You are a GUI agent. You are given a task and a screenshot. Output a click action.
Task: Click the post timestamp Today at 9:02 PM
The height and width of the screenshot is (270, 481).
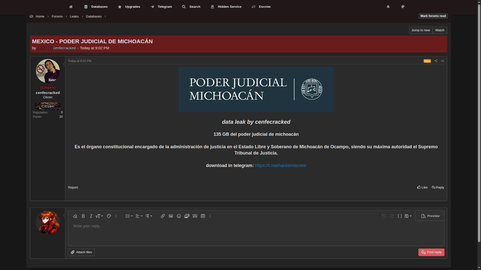click(x=80, y=61)
